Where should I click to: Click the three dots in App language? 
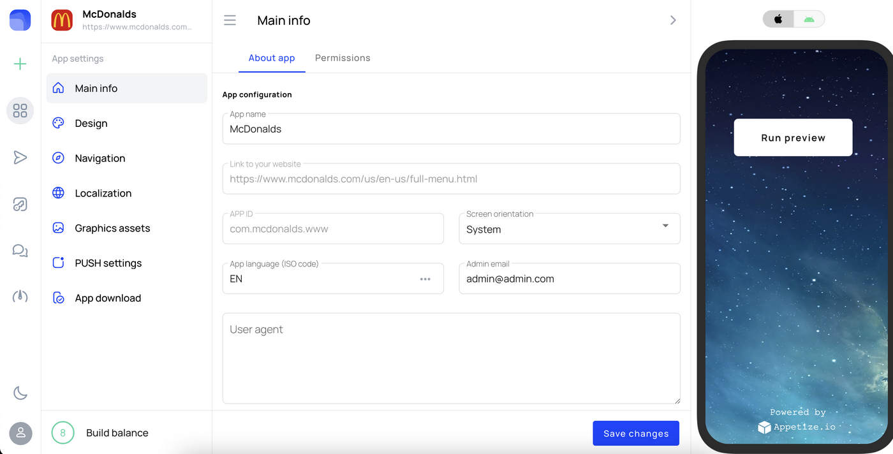point(425,279)
